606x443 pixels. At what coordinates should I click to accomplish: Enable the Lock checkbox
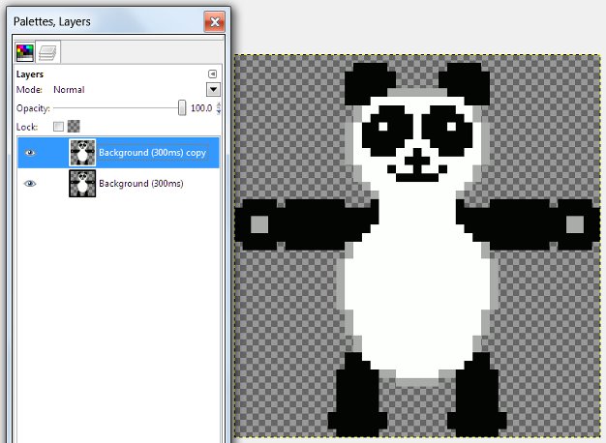[x=58, y=127]
